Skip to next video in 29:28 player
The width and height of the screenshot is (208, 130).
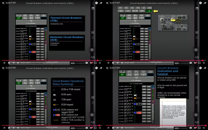pyautogui.click(x=117, y=63)
